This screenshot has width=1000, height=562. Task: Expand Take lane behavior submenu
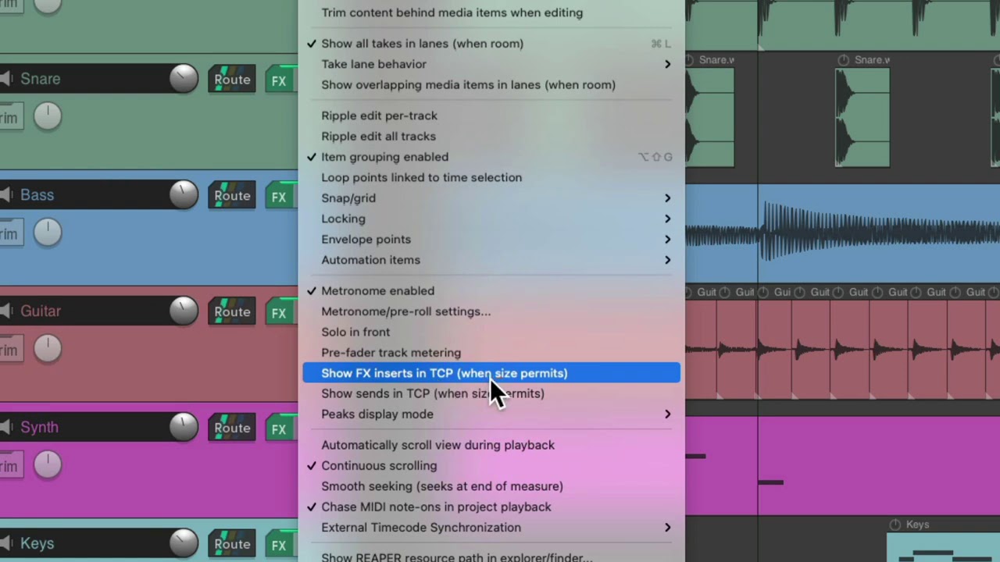[491, 64]
